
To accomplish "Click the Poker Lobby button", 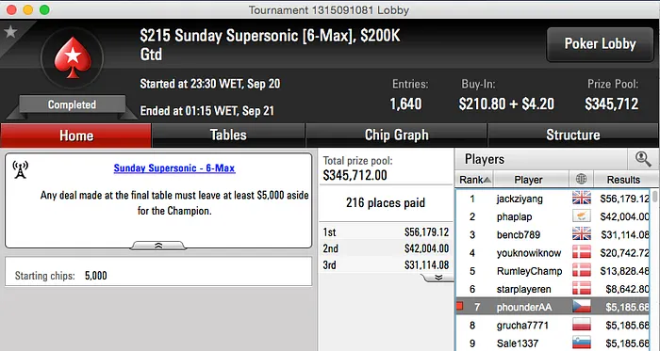I will pyautogui.click(x=600, y=44).
